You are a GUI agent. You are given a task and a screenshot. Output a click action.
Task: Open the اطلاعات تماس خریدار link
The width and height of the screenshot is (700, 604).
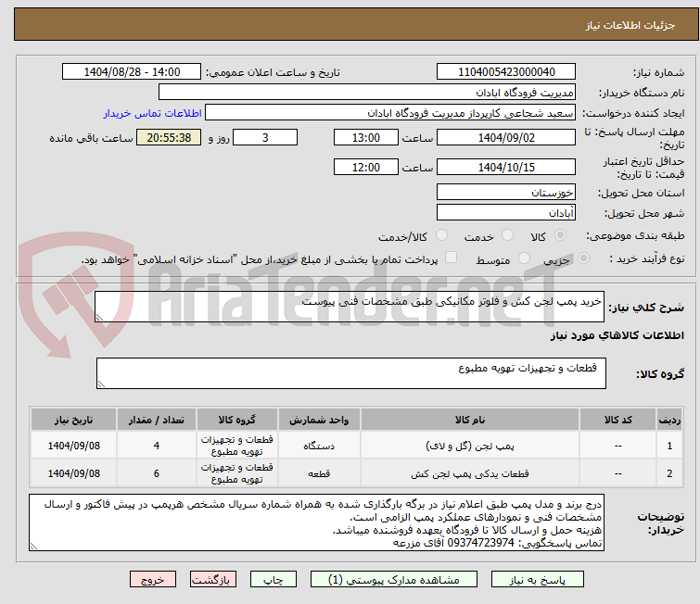pyautogui.click(x=153, y=113)
